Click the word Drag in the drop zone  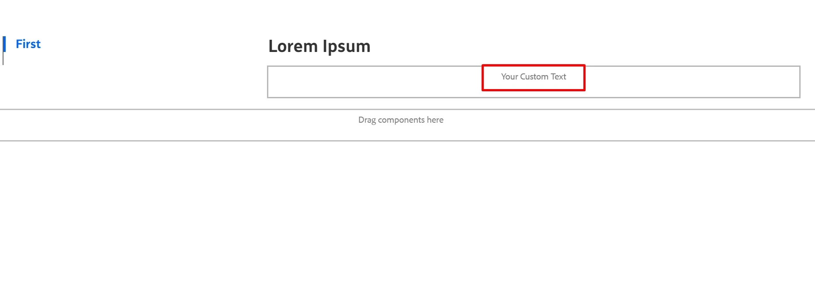click(367, 121)
